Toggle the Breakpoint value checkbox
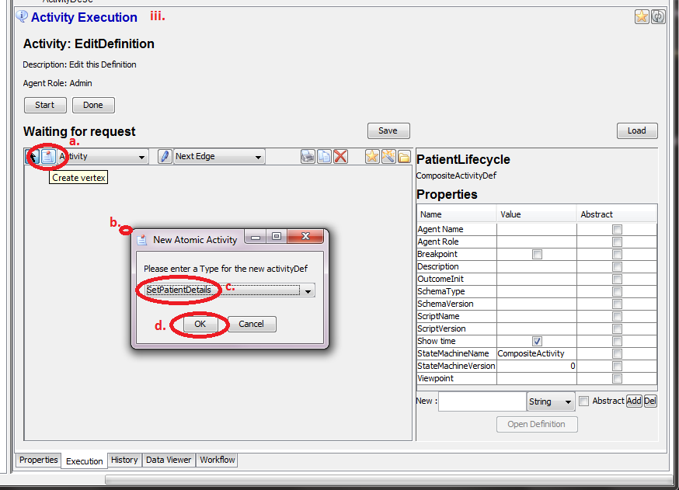Image resolution: width=679 pixels, height=490 pixels. (537, 255)
